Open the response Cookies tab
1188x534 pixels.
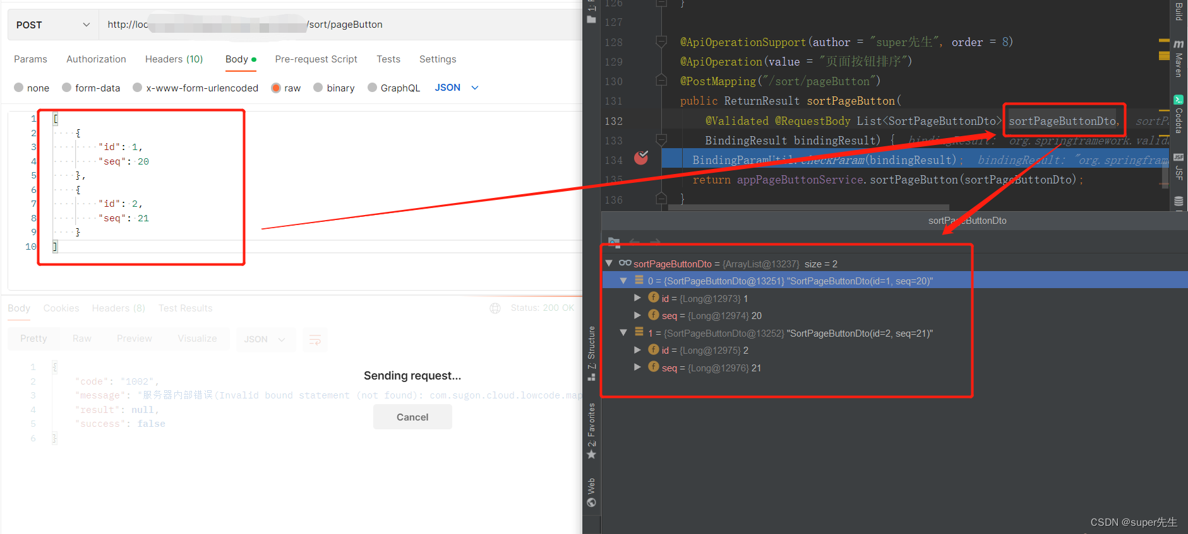click(x=61, y=308)
